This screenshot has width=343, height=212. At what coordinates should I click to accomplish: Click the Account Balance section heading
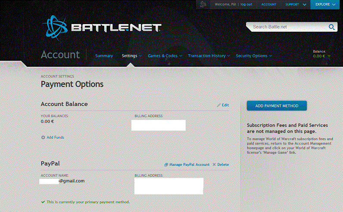(x=64, y=104)
